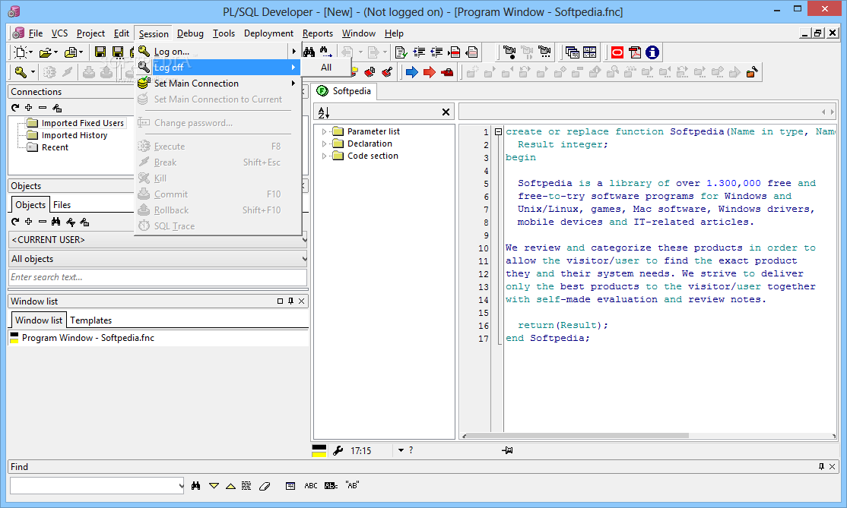Click the wrench icon in editor status bar

[x=338, y=450]
